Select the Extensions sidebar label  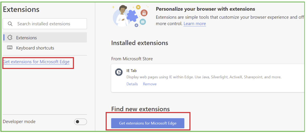[x=26, y=38]
